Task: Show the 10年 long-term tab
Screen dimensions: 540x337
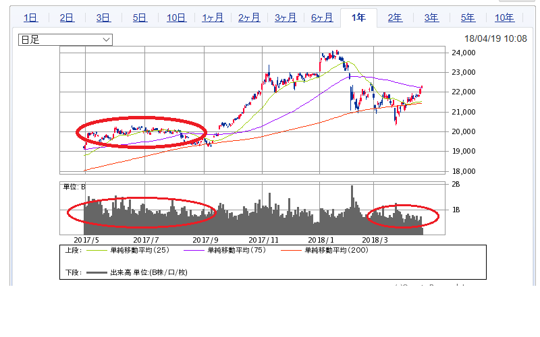Action: tap(504, 18)
